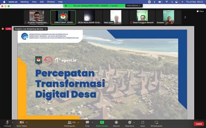Open the Window menu in the menu bar
This screenshot has width=206, height=128.
coord(51,2)
